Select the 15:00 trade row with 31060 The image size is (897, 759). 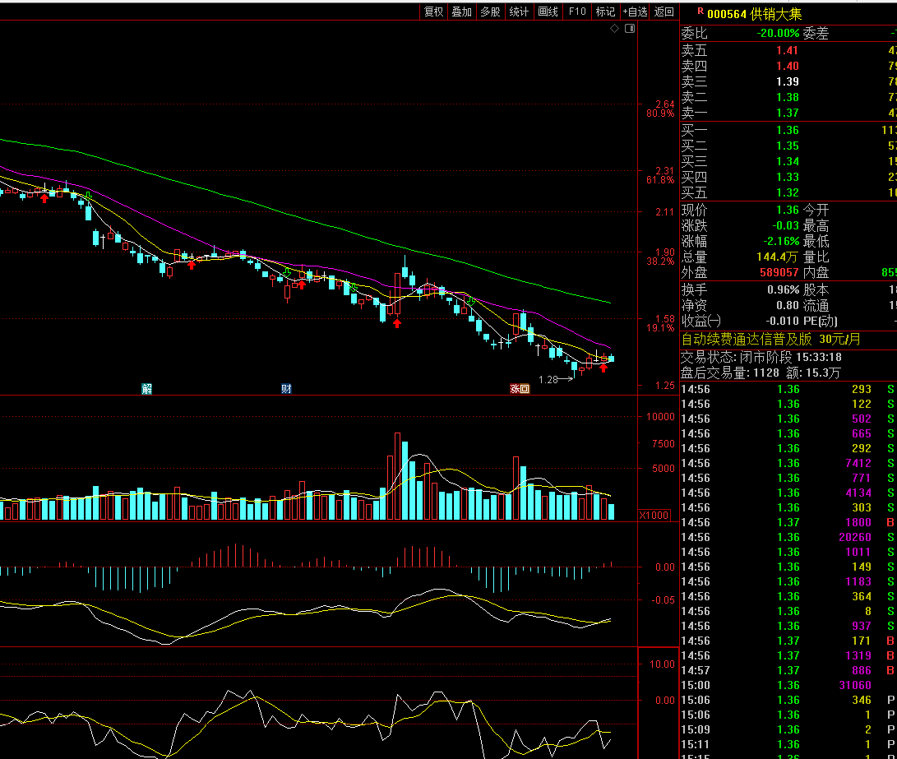pyautogui.click(x=788, y=685)
